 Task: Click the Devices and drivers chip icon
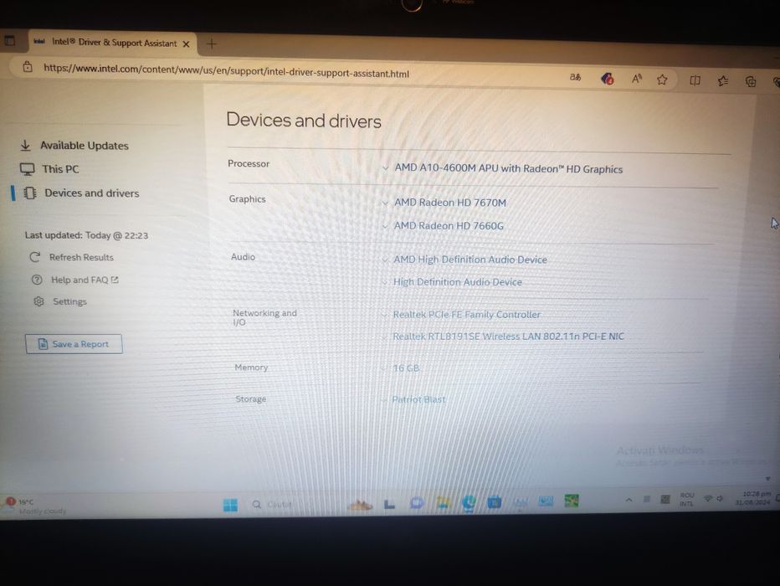[x=30, y=193]
